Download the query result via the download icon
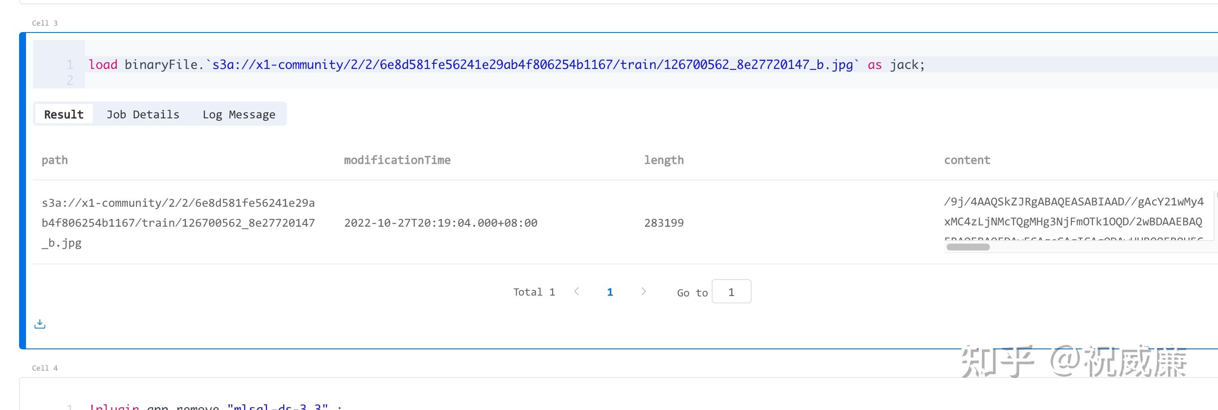The height and width of the screenshot is (410, 1218). point(40,324)
